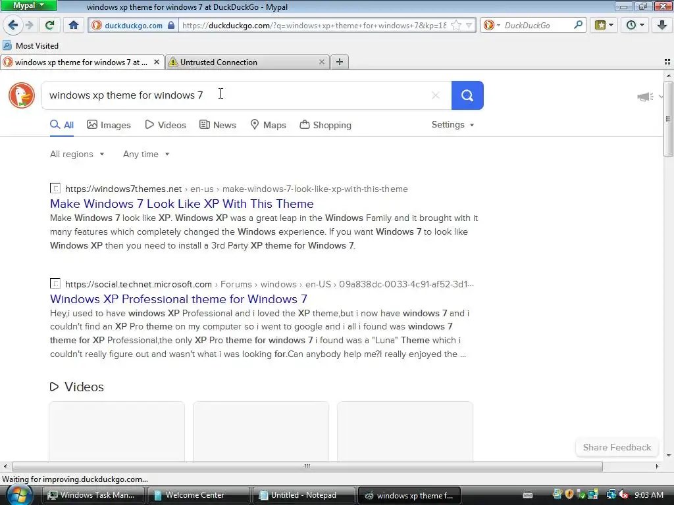Open the History clock button
674x505 pixels.
click(x=631, y=25)
